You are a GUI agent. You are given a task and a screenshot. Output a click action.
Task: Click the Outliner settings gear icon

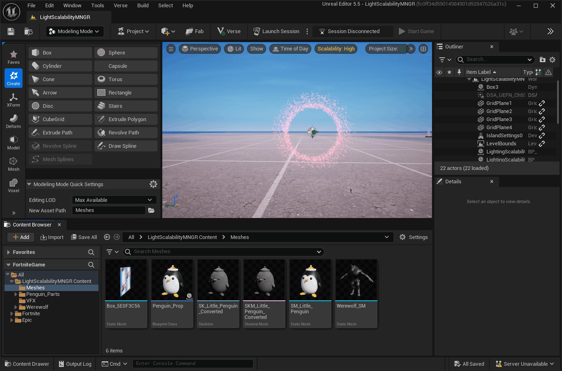coord(552,60)
